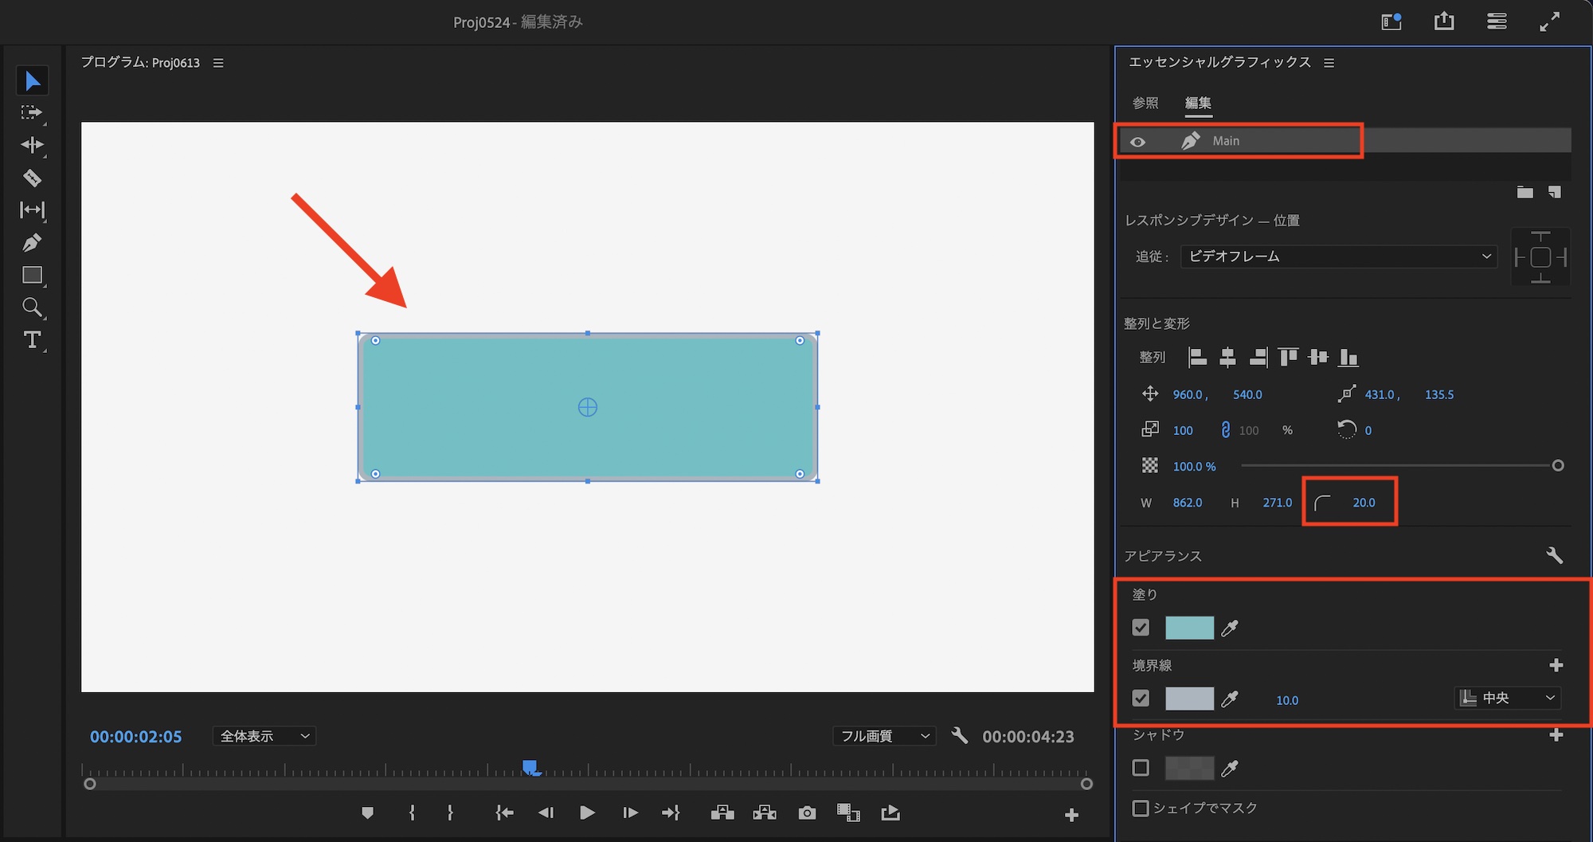Click the export frame camera icon
Viewport: 1593px width, 842px height.
(807, 813)
